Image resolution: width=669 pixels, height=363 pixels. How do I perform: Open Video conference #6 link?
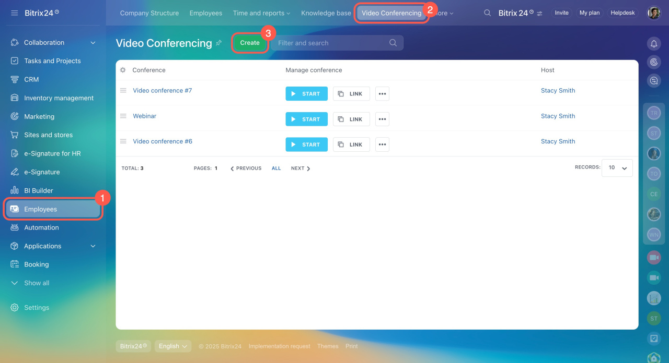[163, 141]
